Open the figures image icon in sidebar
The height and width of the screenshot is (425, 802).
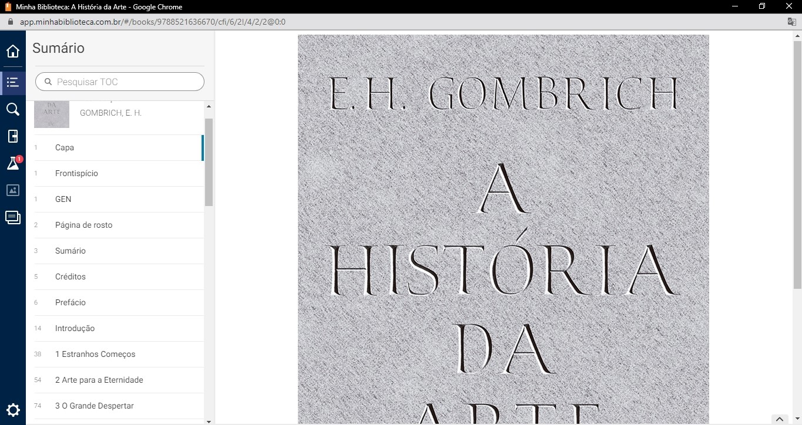click(13, 190)
